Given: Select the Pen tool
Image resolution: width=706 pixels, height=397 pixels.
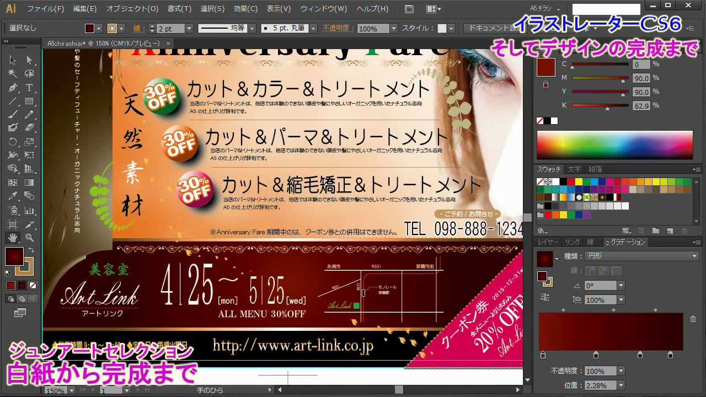Looking at the screenshot, I should [x=13, y=88].
